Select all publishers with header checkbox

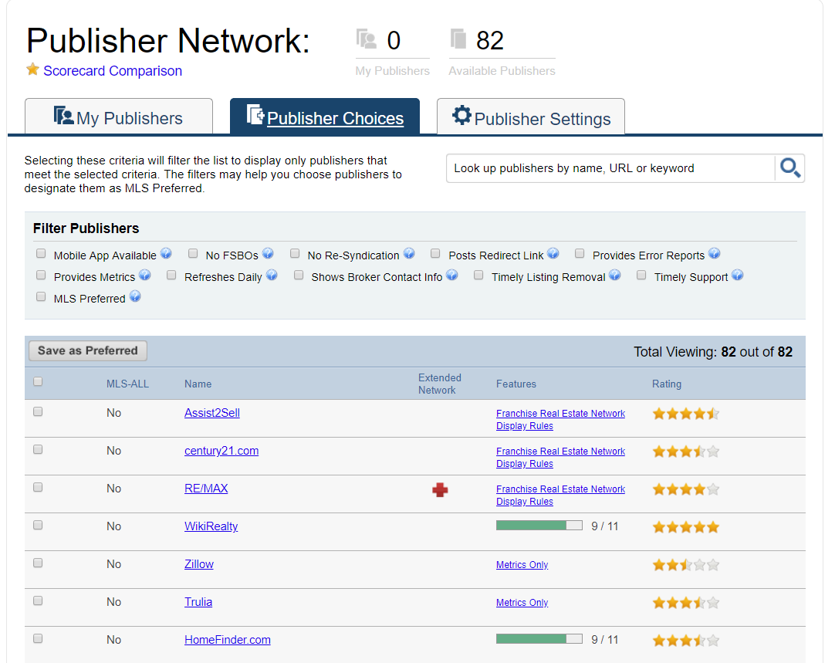38,381
